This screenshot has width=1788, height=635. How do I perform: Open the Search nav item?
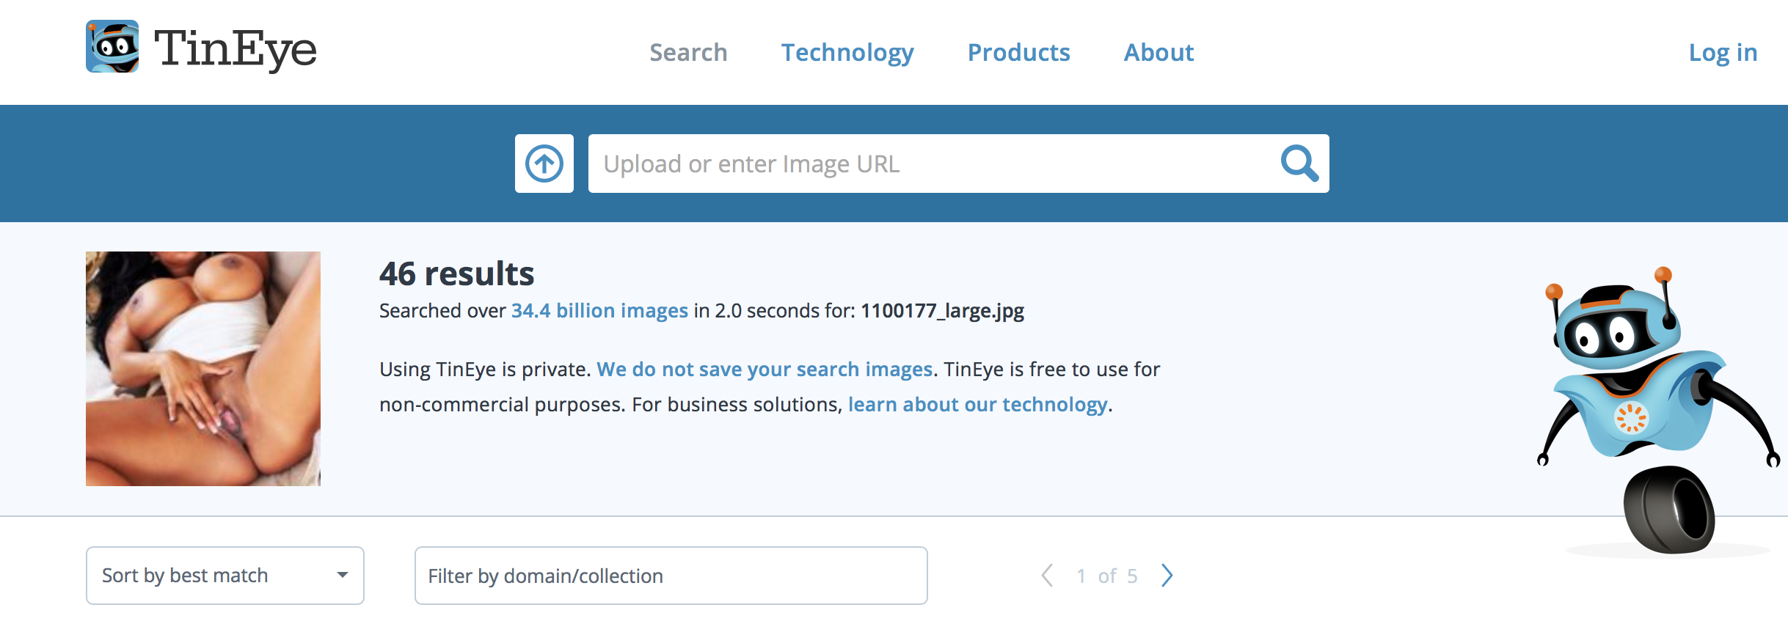[x=688, y=53]
